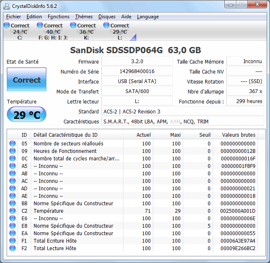This screenshot has height=263, width=270.
Task: Select the threshold value 5 in row E8
Action: tap(209, 226)
